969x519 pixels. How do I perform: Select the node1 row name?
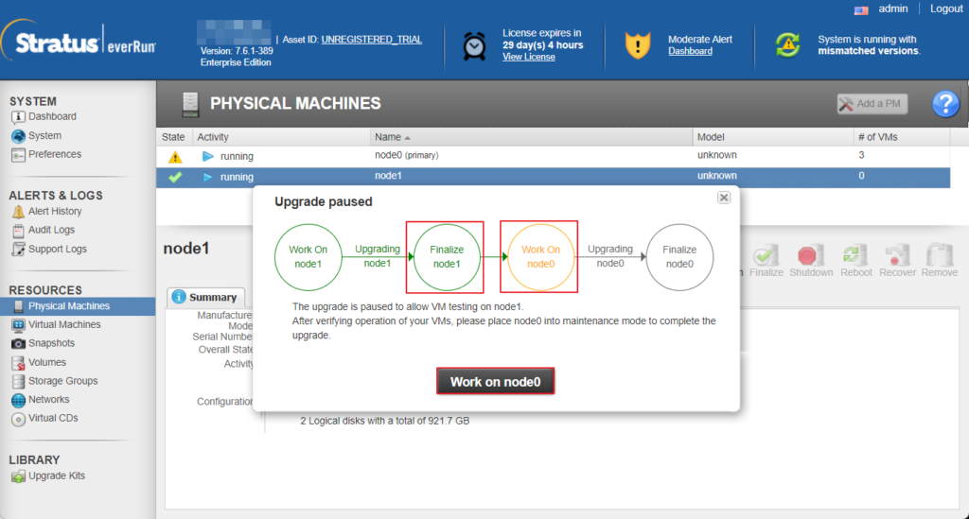(388, 176)
